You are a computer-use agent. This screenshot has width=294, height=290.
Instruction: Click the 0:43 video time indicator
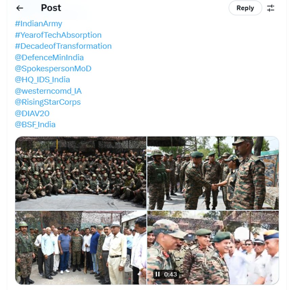tap(170, 274)
